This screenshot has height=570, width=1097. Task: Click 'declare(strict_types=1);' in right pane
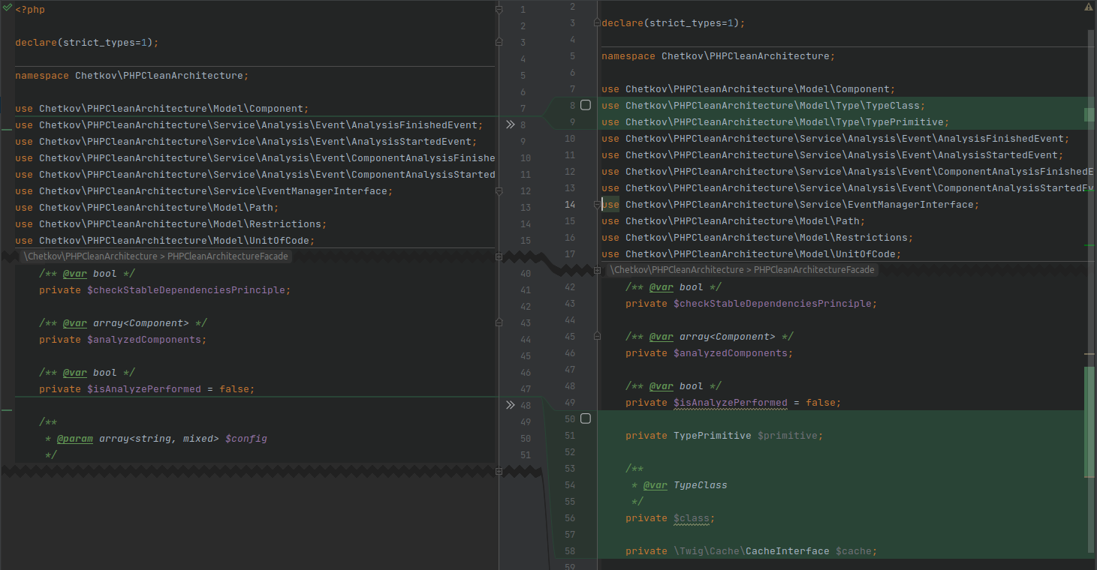[x=674, y=23]
